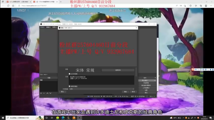
Task: Open Edge settings and more menu
Action: click(211, 6)
